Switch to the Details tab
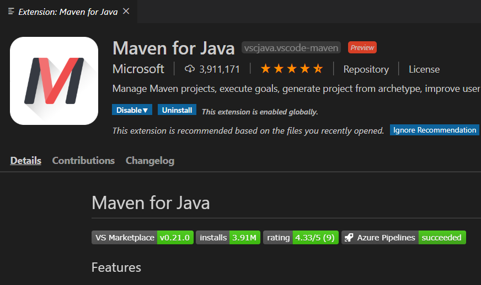The height and width of the screenshot is (285, 481). [26, 161]
